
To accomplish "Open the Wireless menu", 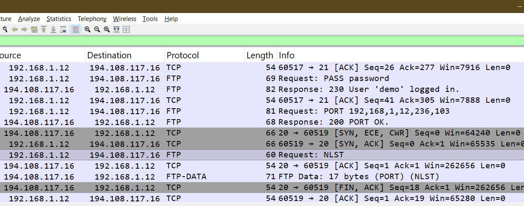I will 124,19.
